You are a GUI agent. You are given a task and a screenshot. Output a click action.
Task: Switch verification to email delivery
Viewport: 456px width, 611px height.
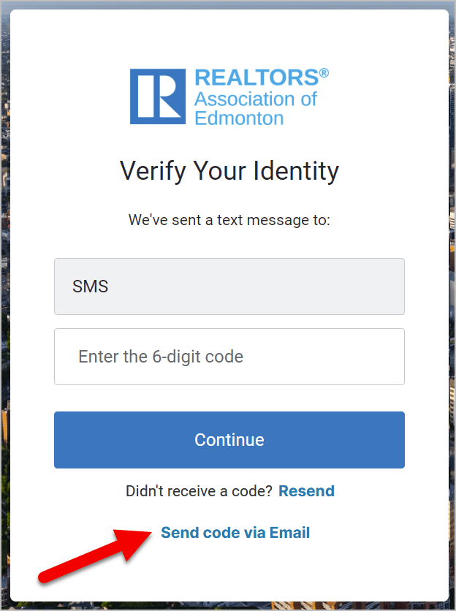click(235, 532)
